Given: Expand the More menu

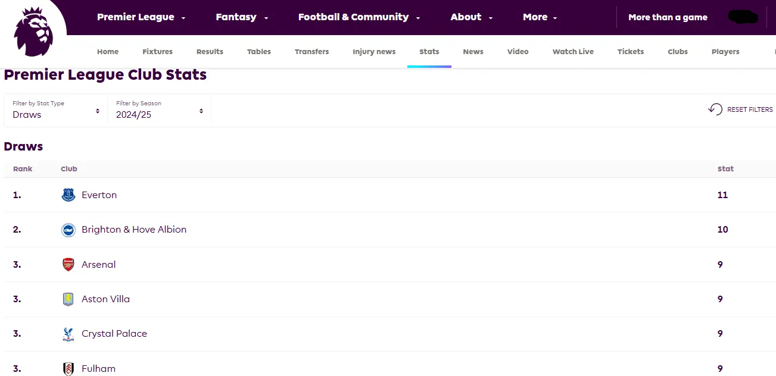Looking at the screenshot, I should point(540,17).
